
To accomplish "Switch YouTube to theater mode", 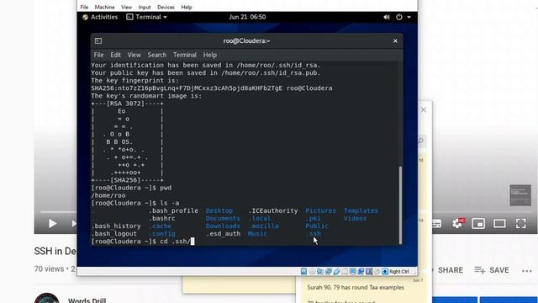I will [x=499, y=224].
